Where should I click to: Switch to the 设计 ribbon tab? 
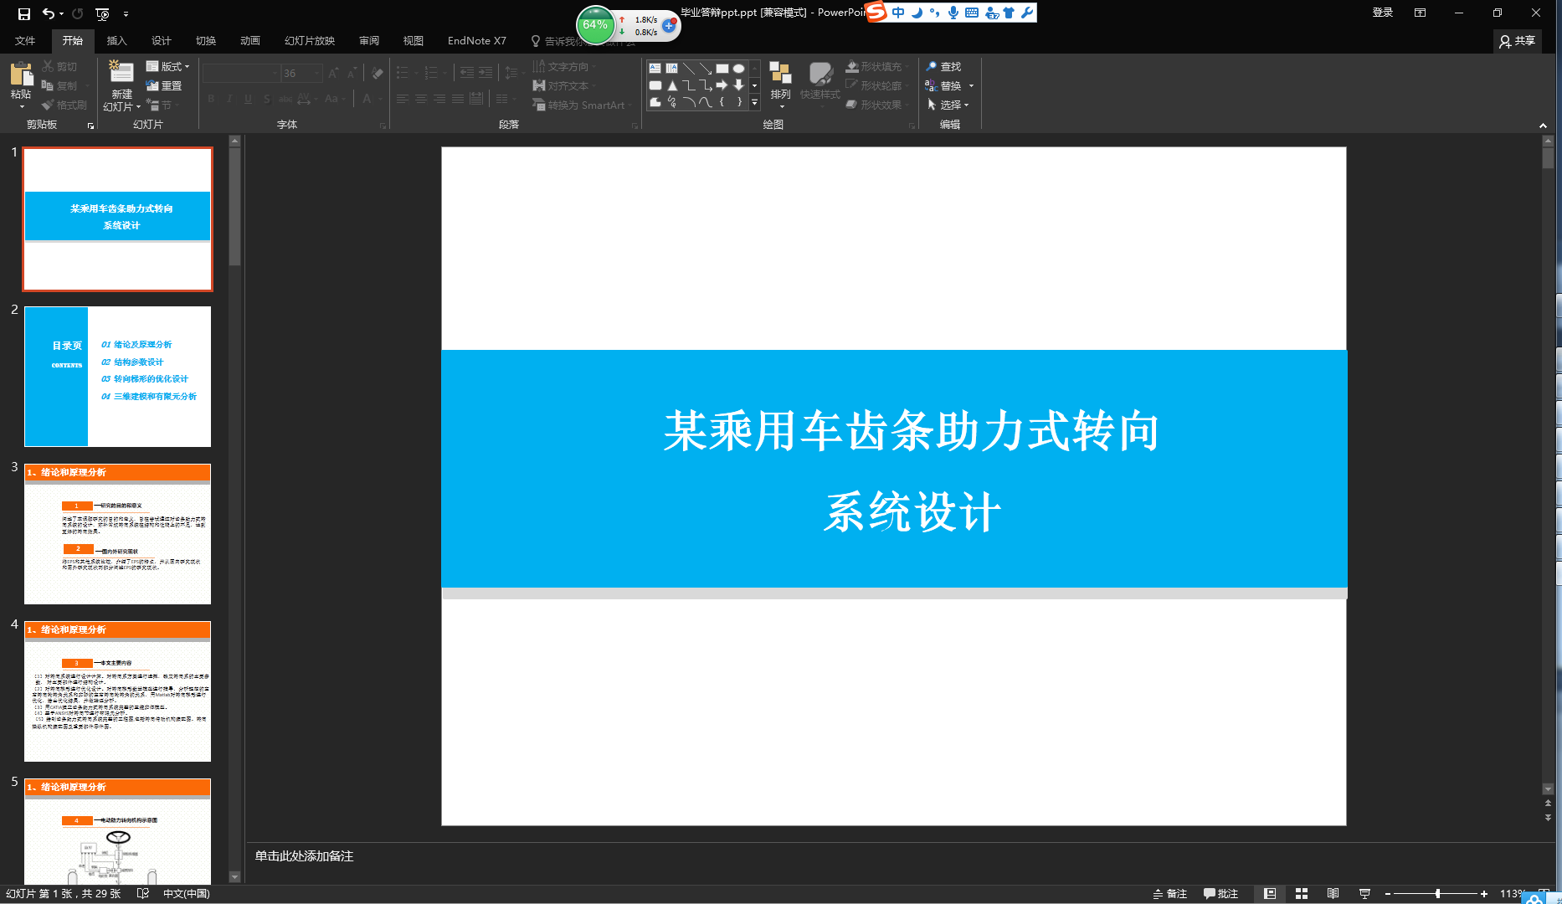(161, 40)
